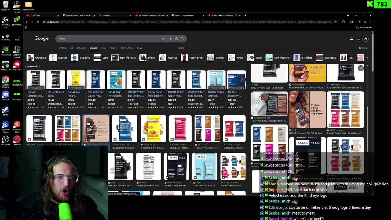Open Google Lens image search
Screen dimensions: 391x220
[x=176, y=38]
